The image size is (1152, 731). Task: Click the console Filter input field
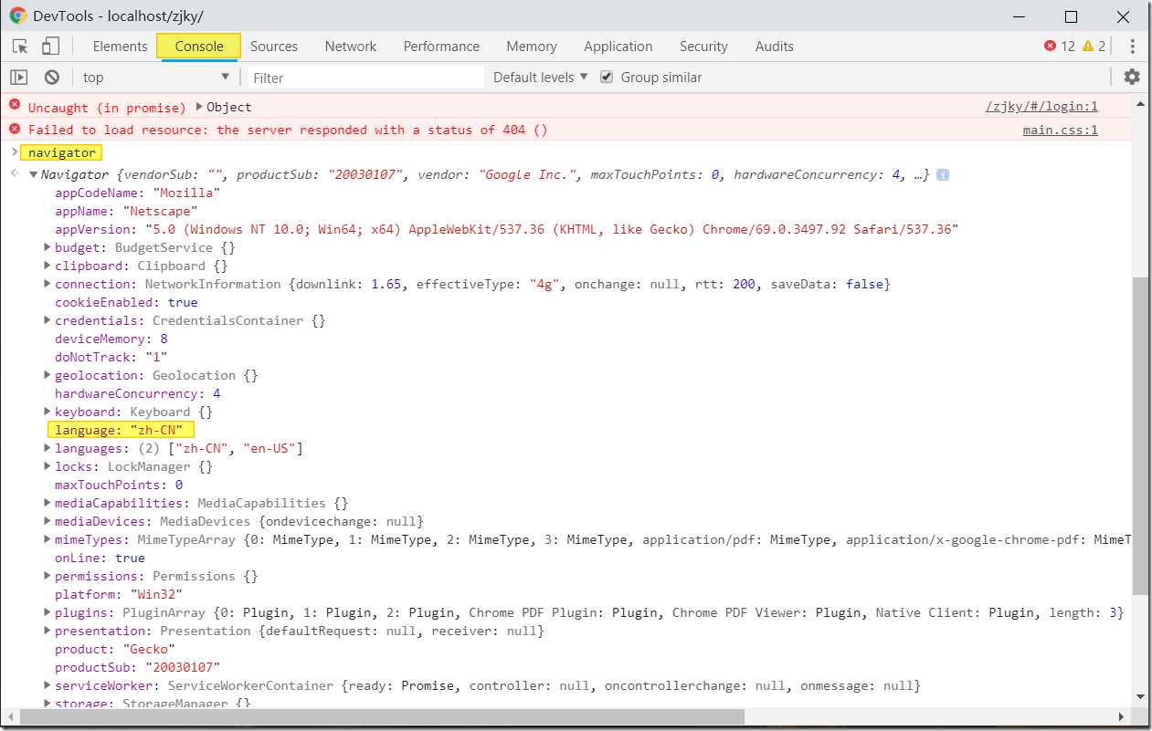[x=365, y=78]
